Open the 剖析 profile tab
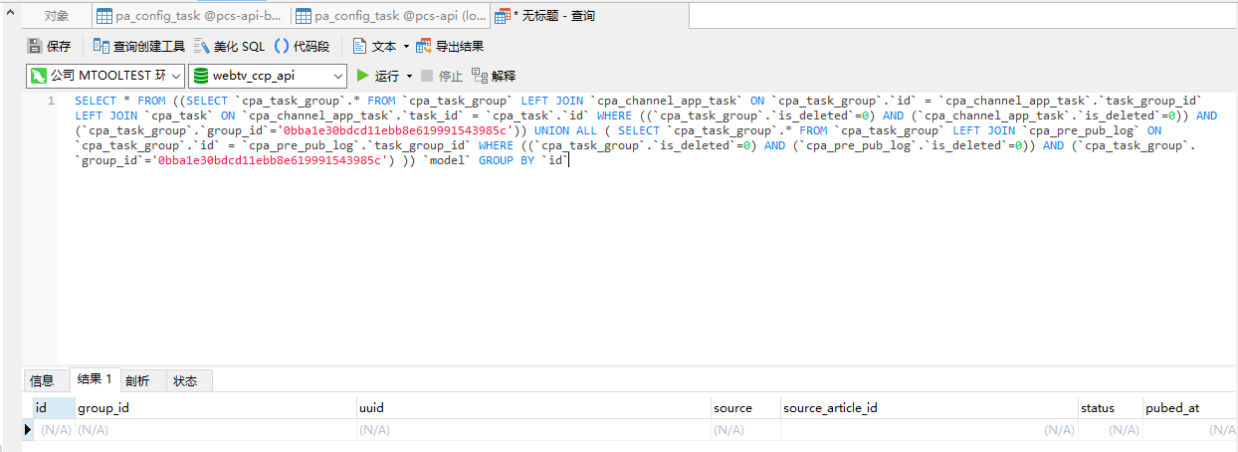The width and height of the screenshot is (1238, 452). tap(136, 380)
